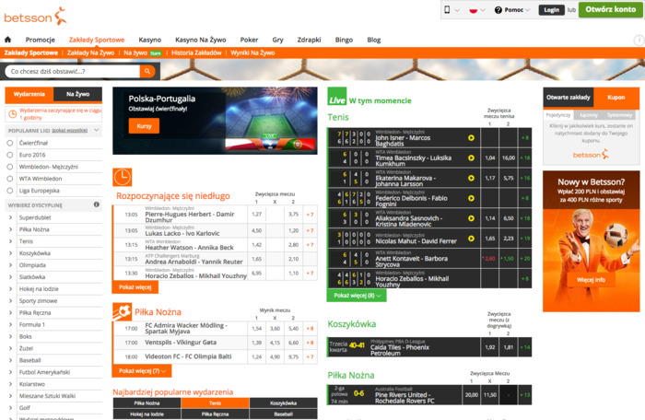This screenshot has height=420, width=645.
Task: Open Historia Zakładów submenu link
Action: (196, 52)
